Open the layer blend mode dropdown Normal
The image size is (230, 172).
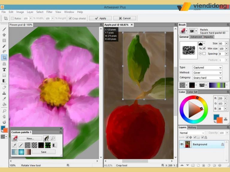pos(192,133)
